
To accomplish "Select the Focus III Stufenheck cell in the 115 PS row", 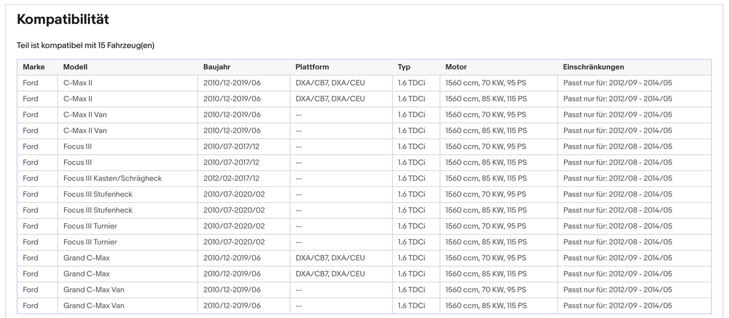I will [x=98, y=210].
